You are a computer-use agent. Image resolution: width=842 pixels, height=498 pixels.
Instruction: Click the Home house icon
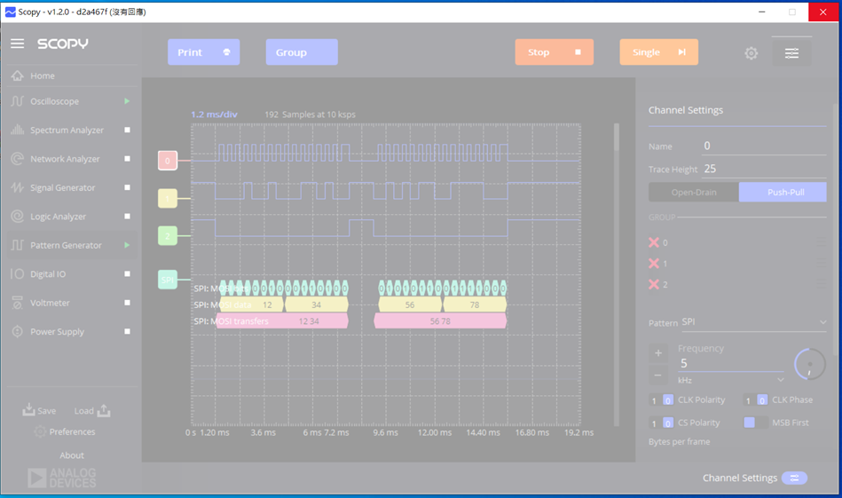tap(17, 75)
